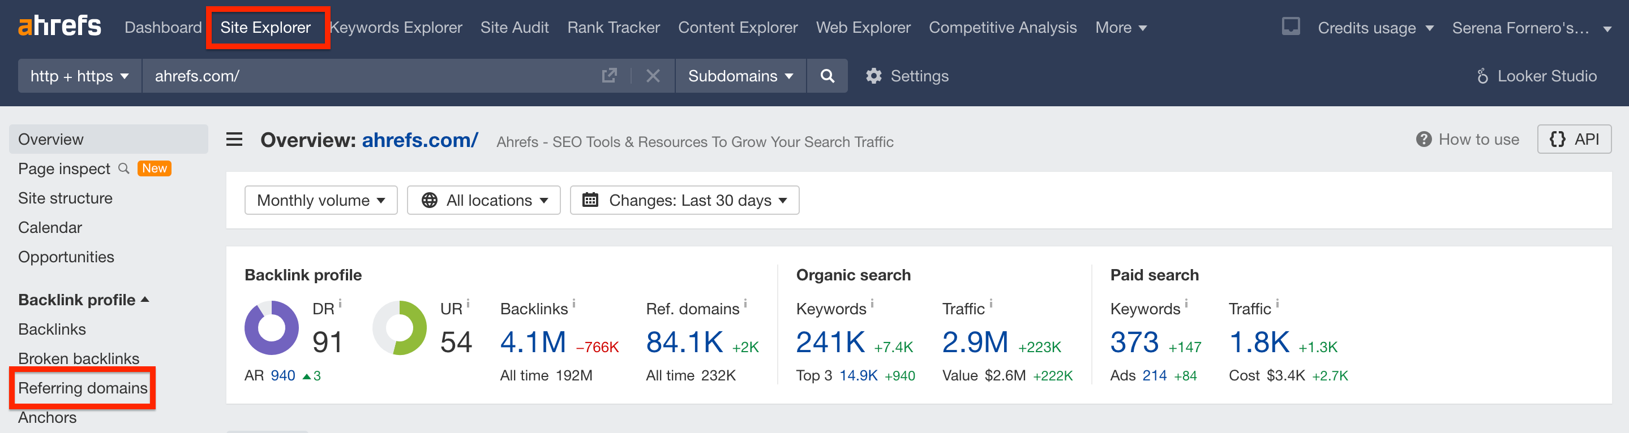Open All locations dropdown
The height and width of the screenshot is (433, 1629).
[484, 200]
